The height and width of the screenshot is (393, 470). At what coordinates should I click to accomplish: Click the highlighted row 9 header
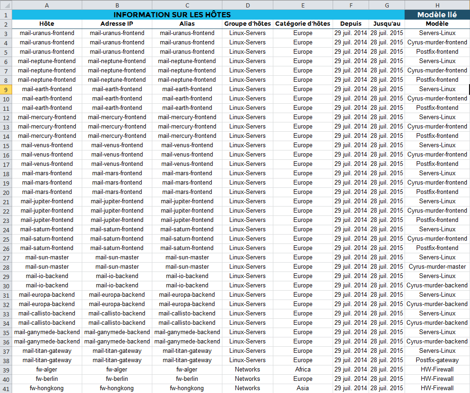[x=7, y=89]
